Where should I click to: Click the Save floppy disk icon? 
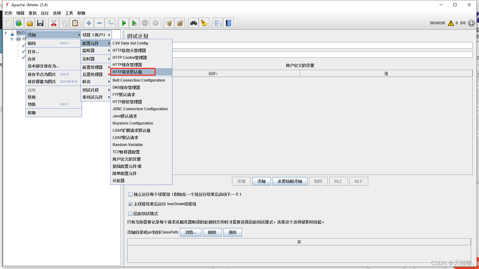point(40,23)
